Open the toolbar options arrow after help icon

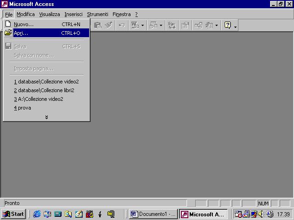[x=235, y=26]
